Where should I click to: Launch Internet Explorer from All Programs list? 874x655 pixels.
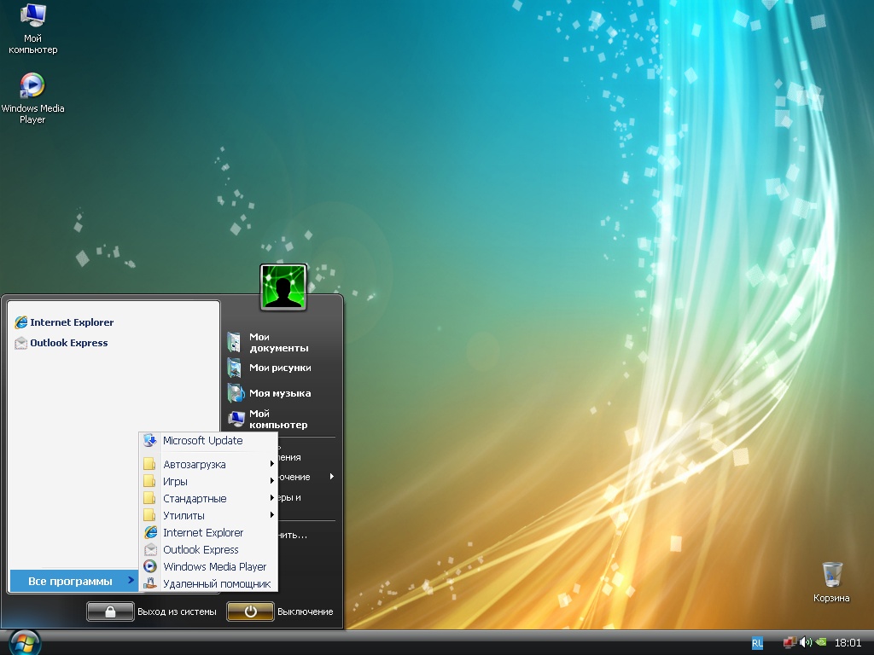point(208,532)
